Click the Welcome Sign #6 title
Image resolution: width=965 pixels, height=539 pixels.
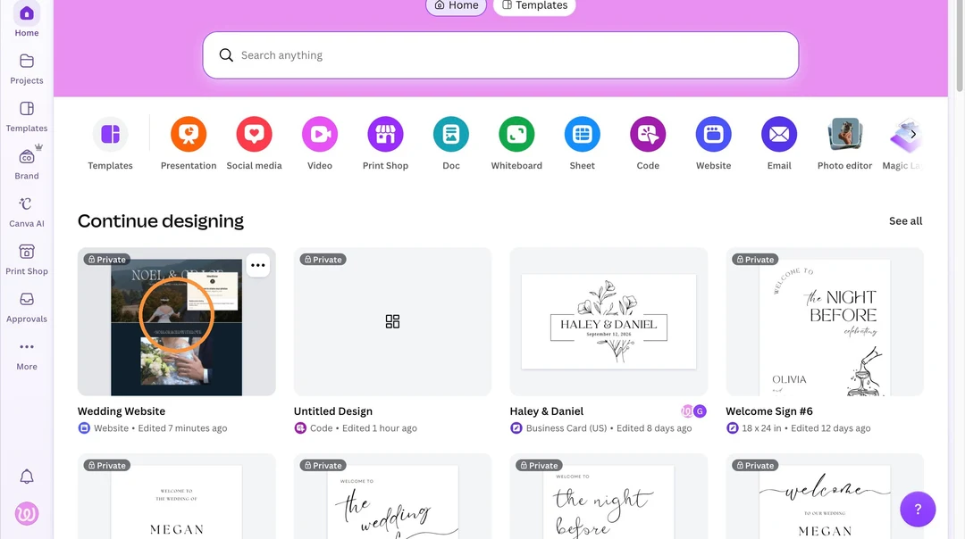point(769,411)
